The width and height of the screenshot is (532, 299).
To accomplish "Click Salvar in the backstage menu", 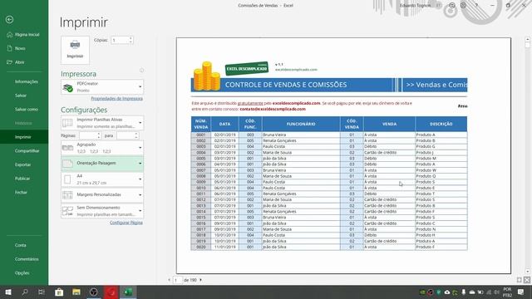I will coord(24,96).
